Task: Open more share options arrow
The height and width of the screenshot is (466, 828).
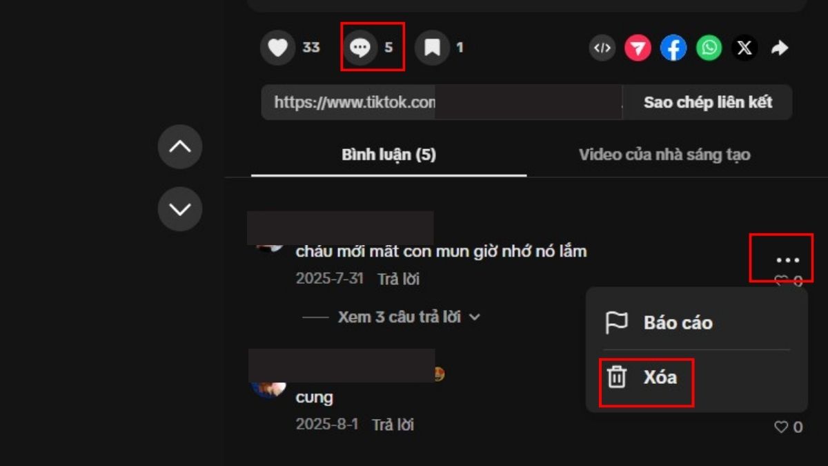Action: 780,48
